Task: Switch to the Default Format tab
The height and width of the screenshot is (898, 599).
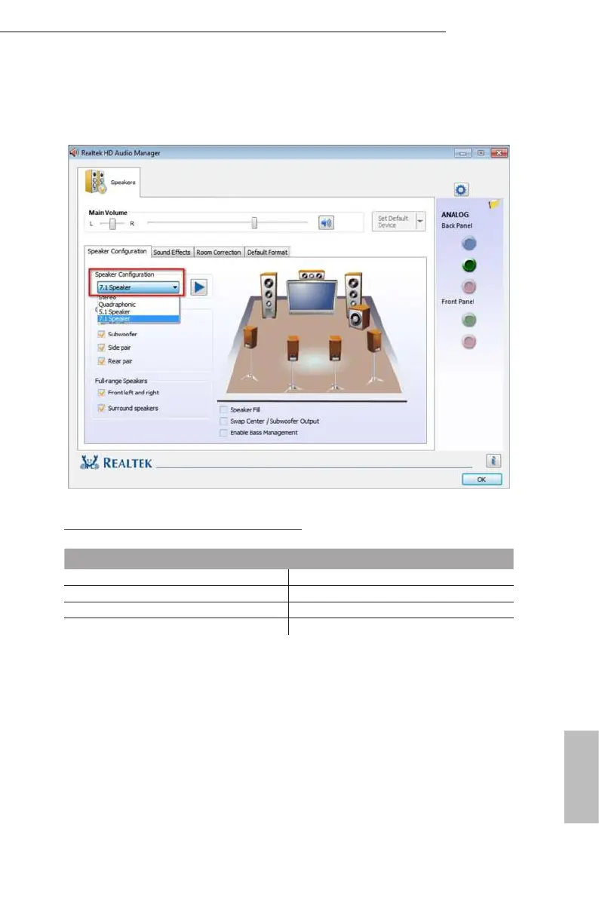Action: pos(267,252)
